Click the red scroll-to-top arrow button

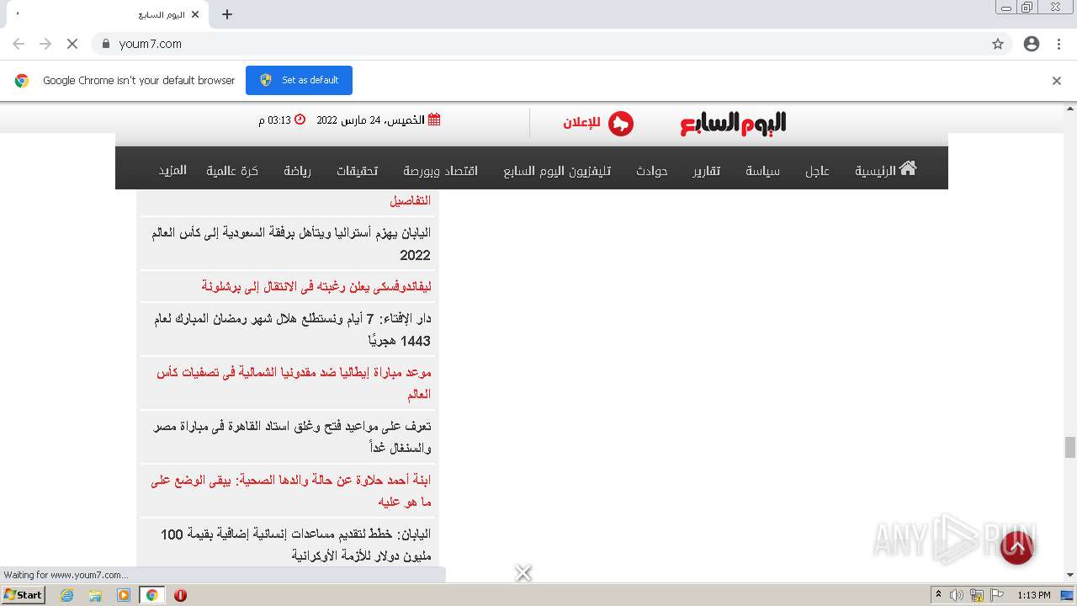pos(1016,548)
